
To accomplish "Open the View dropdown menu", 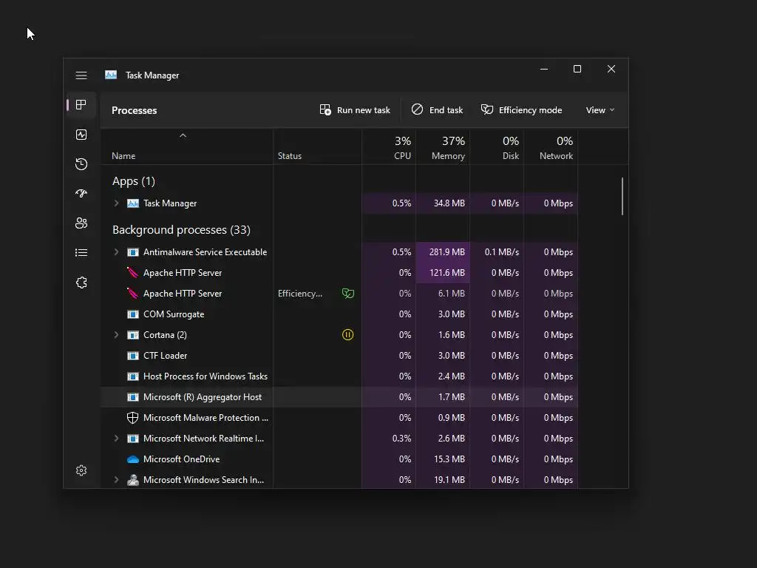I will coord(600,110).
